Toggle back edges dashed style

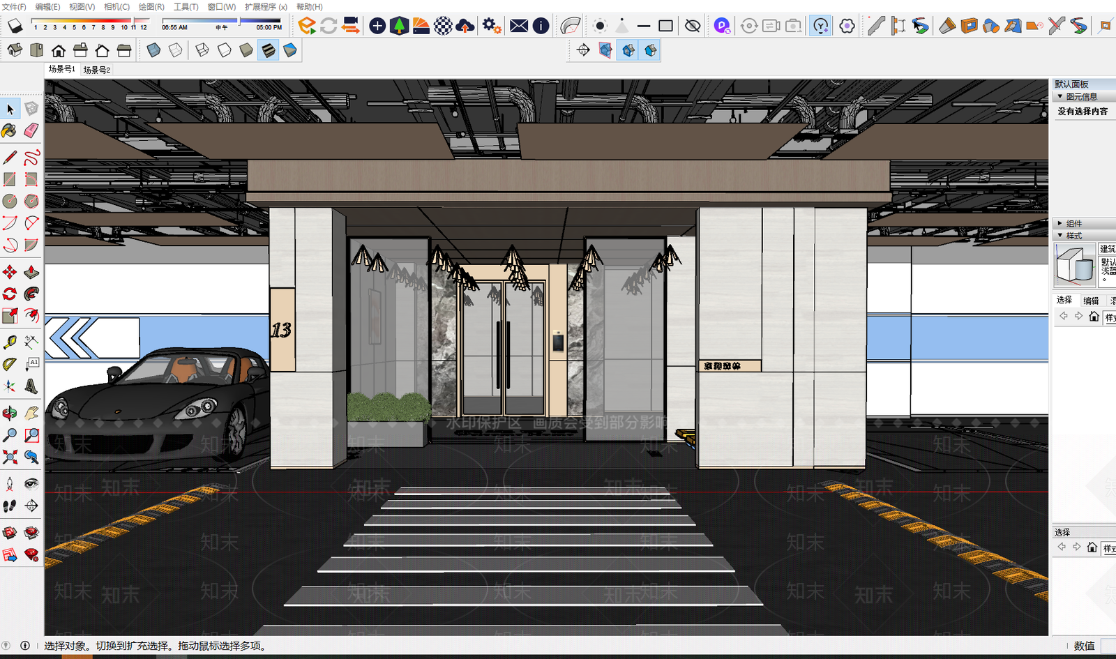tap(176, 50)
